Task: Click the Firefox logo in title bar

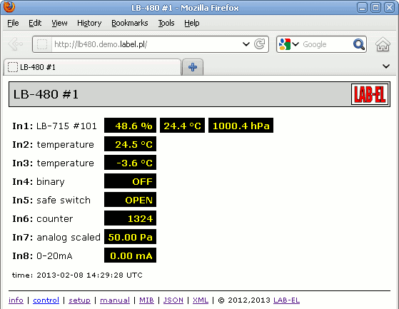Action: pyautogui.click(x=9, y=7)
